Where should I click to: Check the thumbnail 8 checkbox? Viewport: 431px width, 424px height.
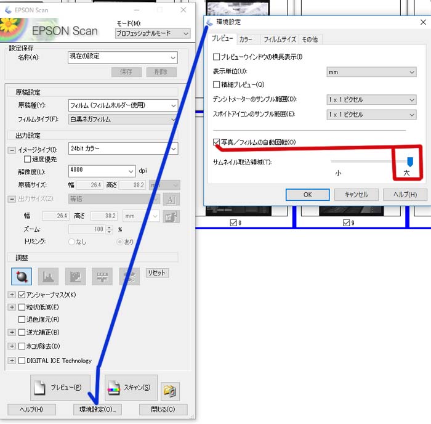(x=233, y=222)
